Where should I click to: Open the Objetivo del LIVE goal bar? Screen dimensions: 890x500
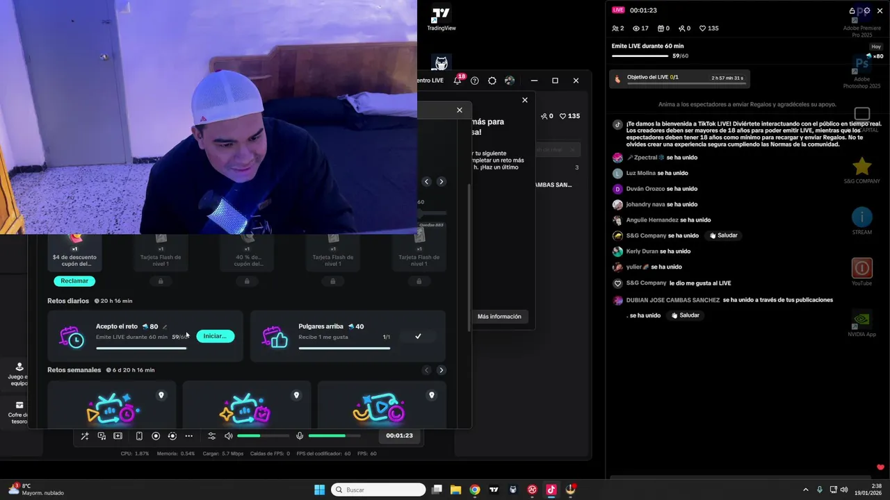click(x=680, y=79)
